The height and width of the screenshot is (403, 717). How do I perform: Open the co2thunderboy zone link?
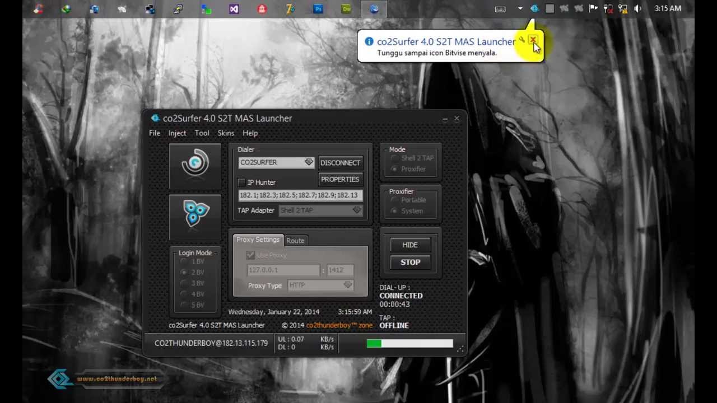(x=339, y=325)
